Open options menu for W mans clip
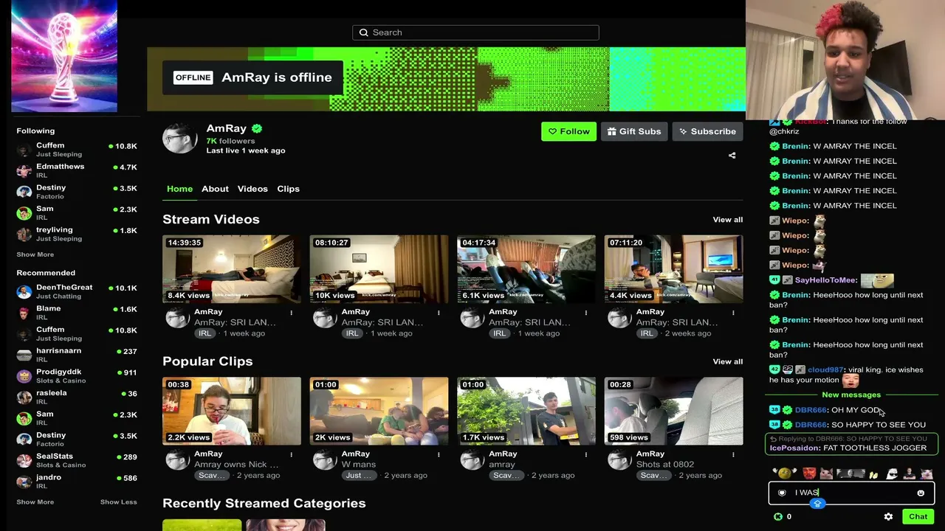The height and width of the screenshot is (531, 945). click(439, 454)
